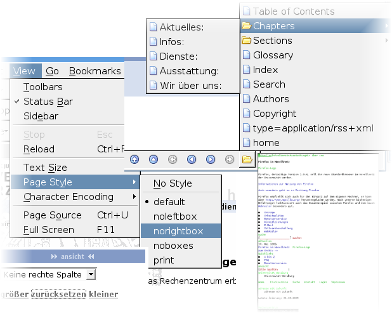Open the yellow folder icon in navigation toolbar
This screenshot has height=313, width=392.
pos(247,159)
